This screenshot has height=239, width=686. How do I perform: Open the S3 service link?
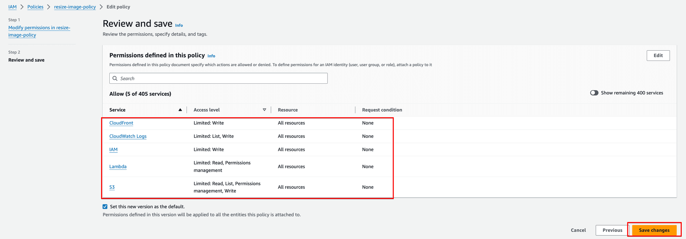(x=112, y=187)
